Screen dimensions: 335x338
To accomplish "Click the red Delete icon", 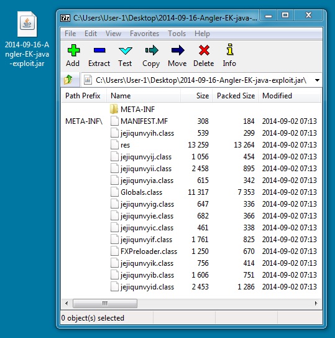I will [x=204, y=50].
